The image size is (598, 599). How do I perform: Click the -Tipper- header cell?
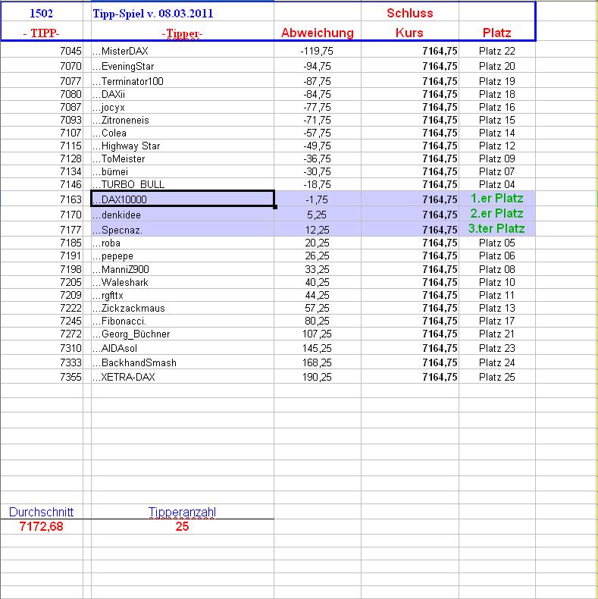tap(182, 33)
